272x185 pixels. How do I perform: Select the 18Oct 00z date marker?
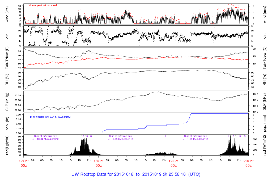tap(99, 163)
